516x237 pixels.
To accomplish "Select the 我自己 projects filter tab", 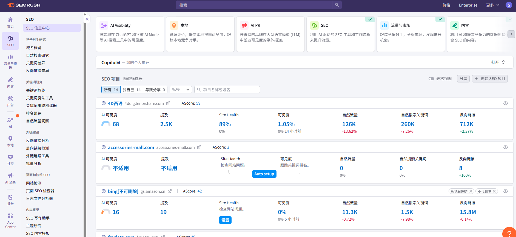I will [132, 90].
